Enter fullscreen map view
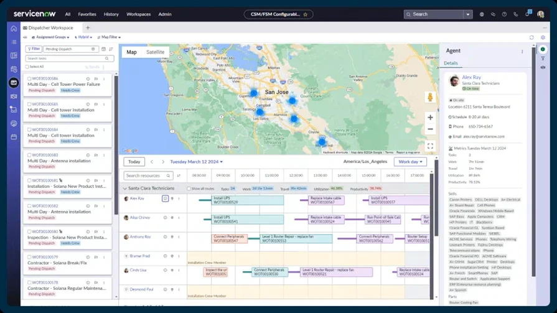Viewport: 557px width, 313px height. 430,146
